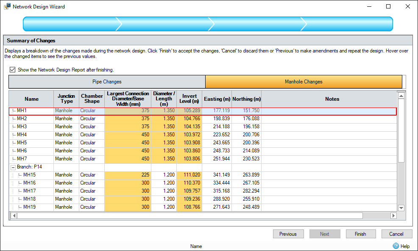Select the MH7 row name
This screenshot has height=251, width=418.
[22, 159]
